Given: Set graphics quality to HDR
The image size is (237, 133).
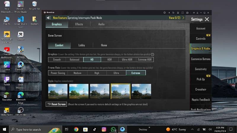Looking at the screenshot, I should [110, 59].
